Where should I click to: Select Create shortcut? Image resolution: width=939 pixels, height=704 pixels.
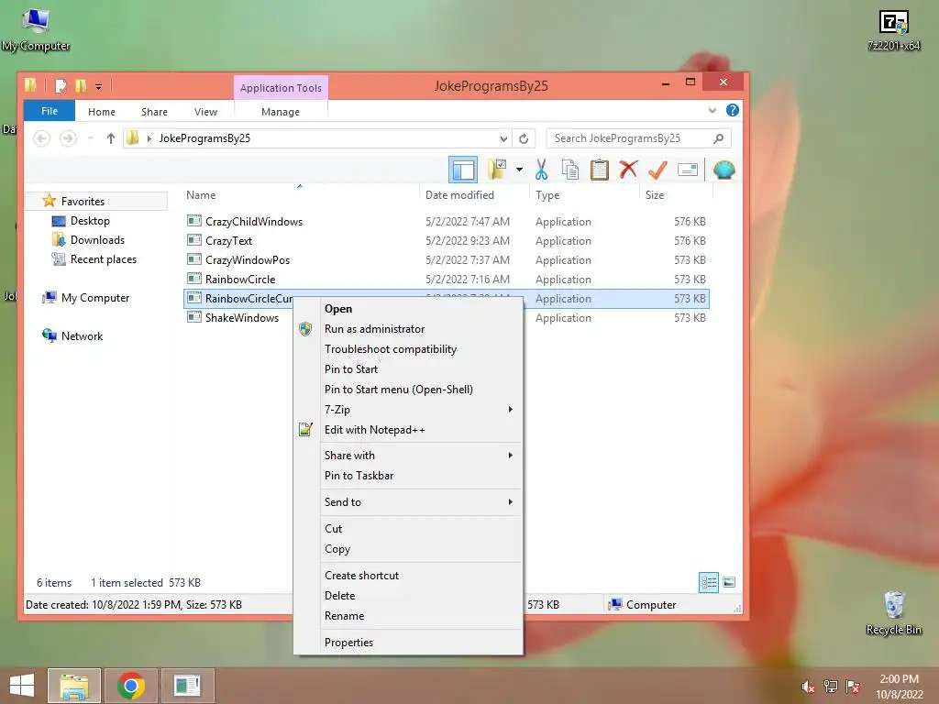(x=408, y=576)
